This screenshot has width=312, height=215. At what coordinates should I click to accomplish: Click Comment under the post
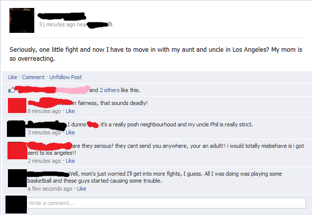[x=33, y=77]
